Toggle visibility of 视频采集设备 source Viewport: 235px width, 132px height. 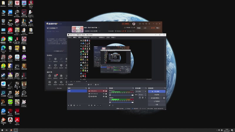coord(104,94)
